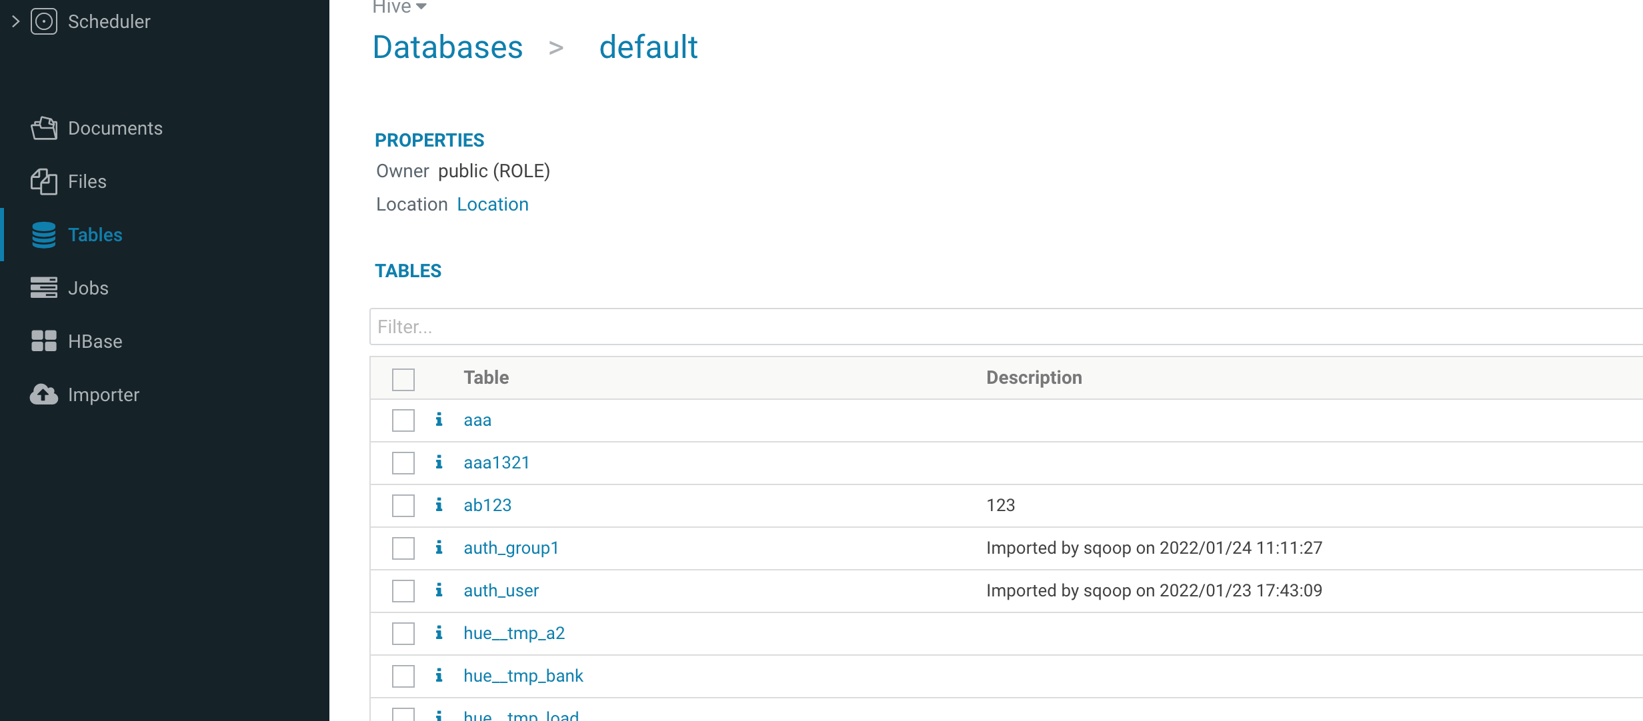Click the Files icon in sidebar

point(44,181)
